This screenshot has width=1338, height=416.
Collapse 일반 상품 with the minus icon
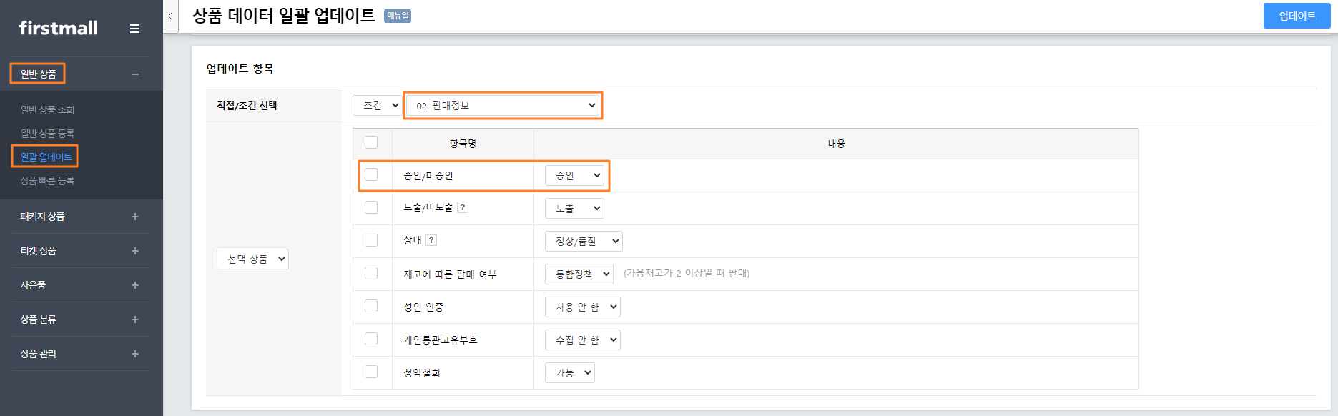[135, 74]
